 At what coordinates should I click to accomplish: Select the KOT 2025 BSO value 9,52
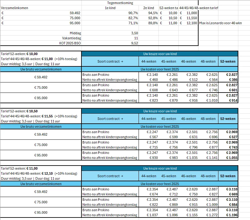[110, 43]
